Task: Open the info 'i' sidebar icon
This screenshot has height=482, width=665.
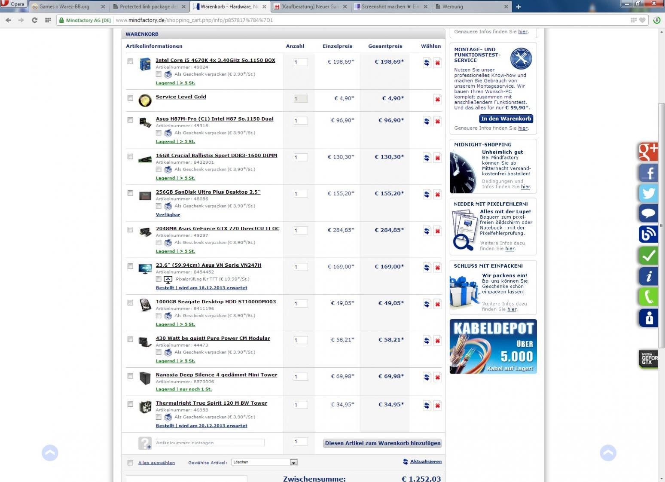Action: 648,276
